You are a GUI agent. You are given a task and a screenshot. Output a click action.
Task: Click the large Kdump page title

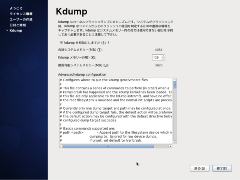(x=72, y=11)
